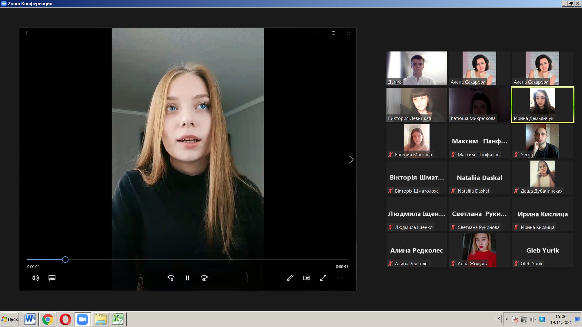Click the playback progress slider handle
The image size is (582, 327).
(x=65, y=259)
